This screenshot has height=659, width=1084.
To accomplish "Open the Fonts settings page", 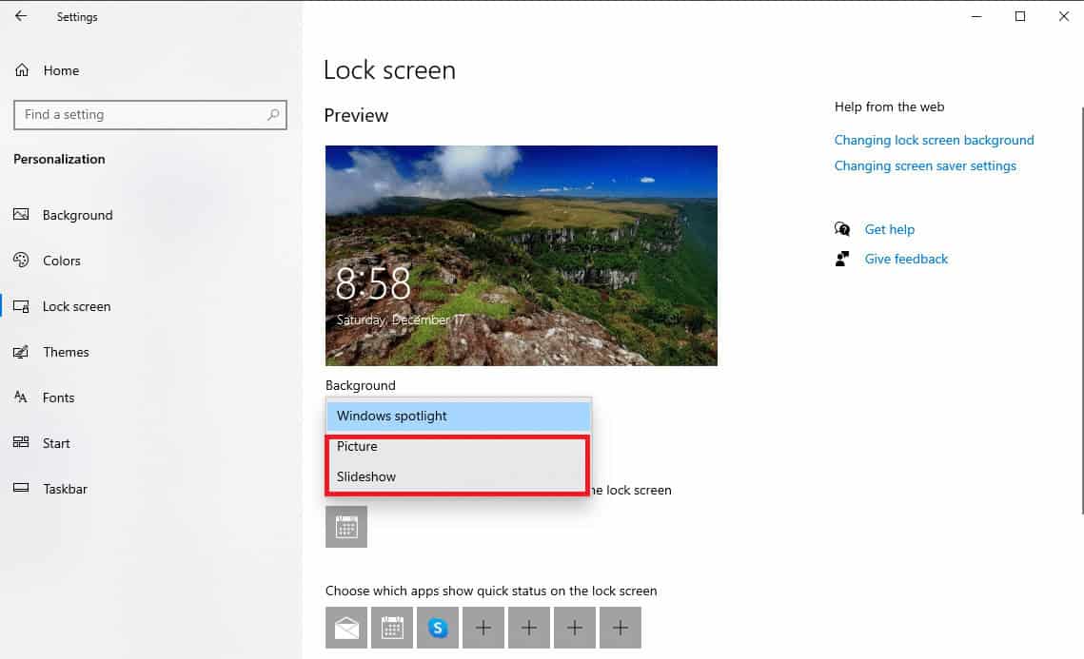I will pos(44,397).
